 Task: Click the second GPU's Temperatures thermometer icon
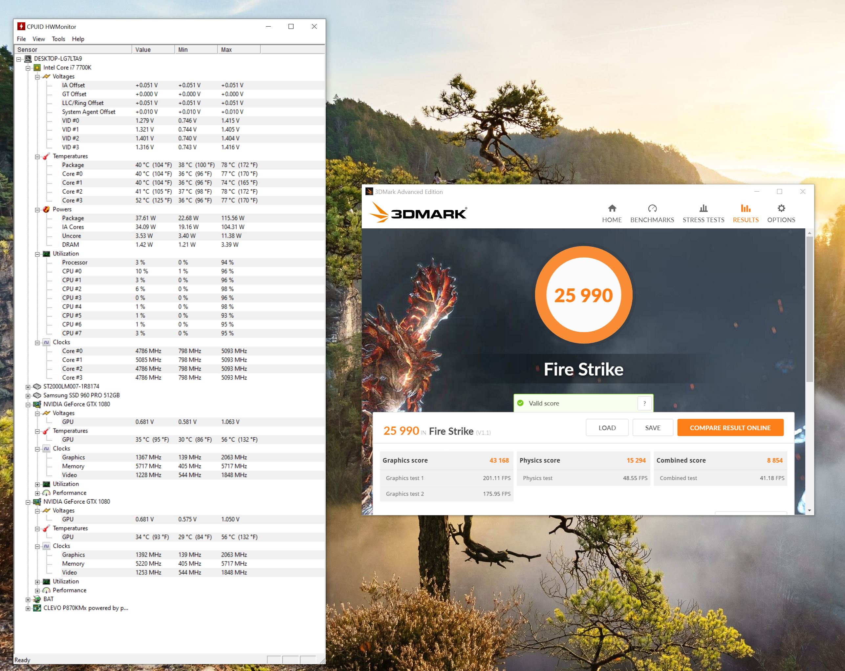coord(46,528)
